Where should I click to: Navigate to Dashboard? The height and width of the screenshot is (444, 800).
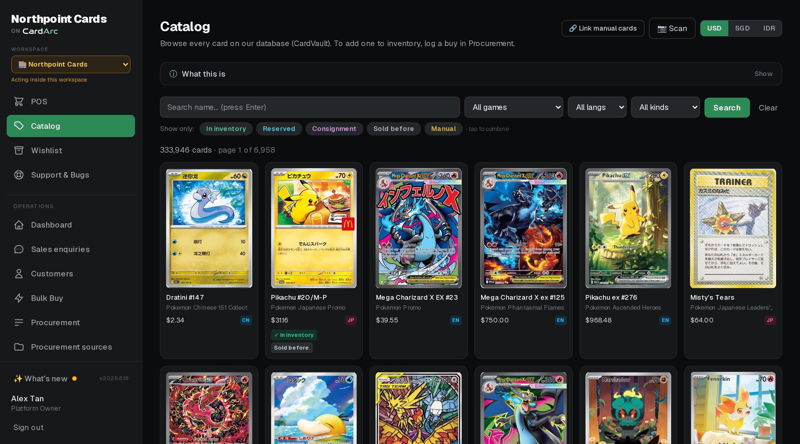71,225
